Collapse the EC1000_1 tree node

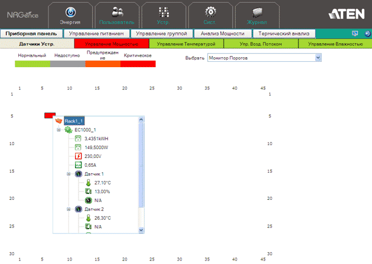(x=58, y=130)
